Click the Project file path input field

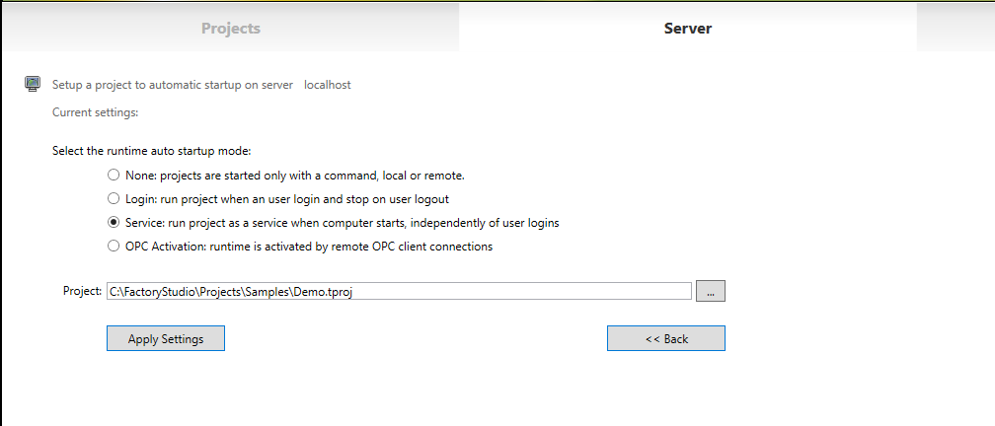click(399, 291)
